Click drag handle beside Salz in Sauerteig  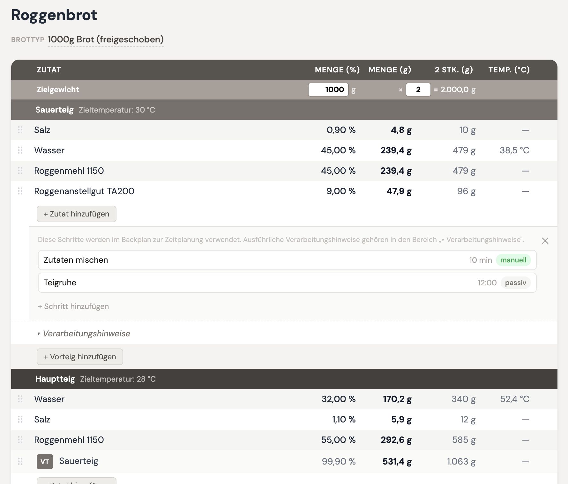point(20,130)
